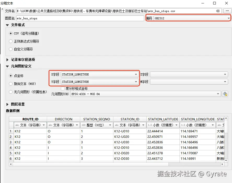Change STATION_LONGITUDE type 小数 dropdown

[x=198, y=125]
